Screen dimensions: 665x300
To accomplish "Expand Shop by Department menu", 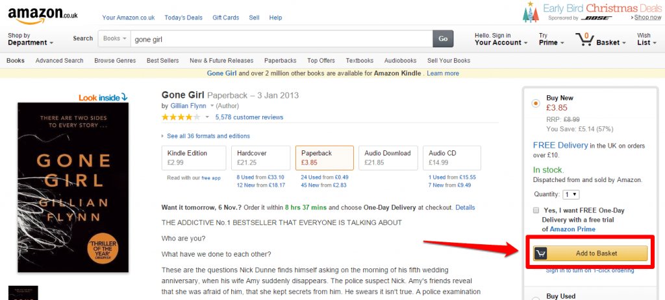I will click(x=31, y=39).
